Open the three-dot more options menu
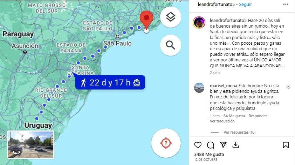Image resolution: width=295 pixels, height=165 pixels. click(x=286, y=4)
